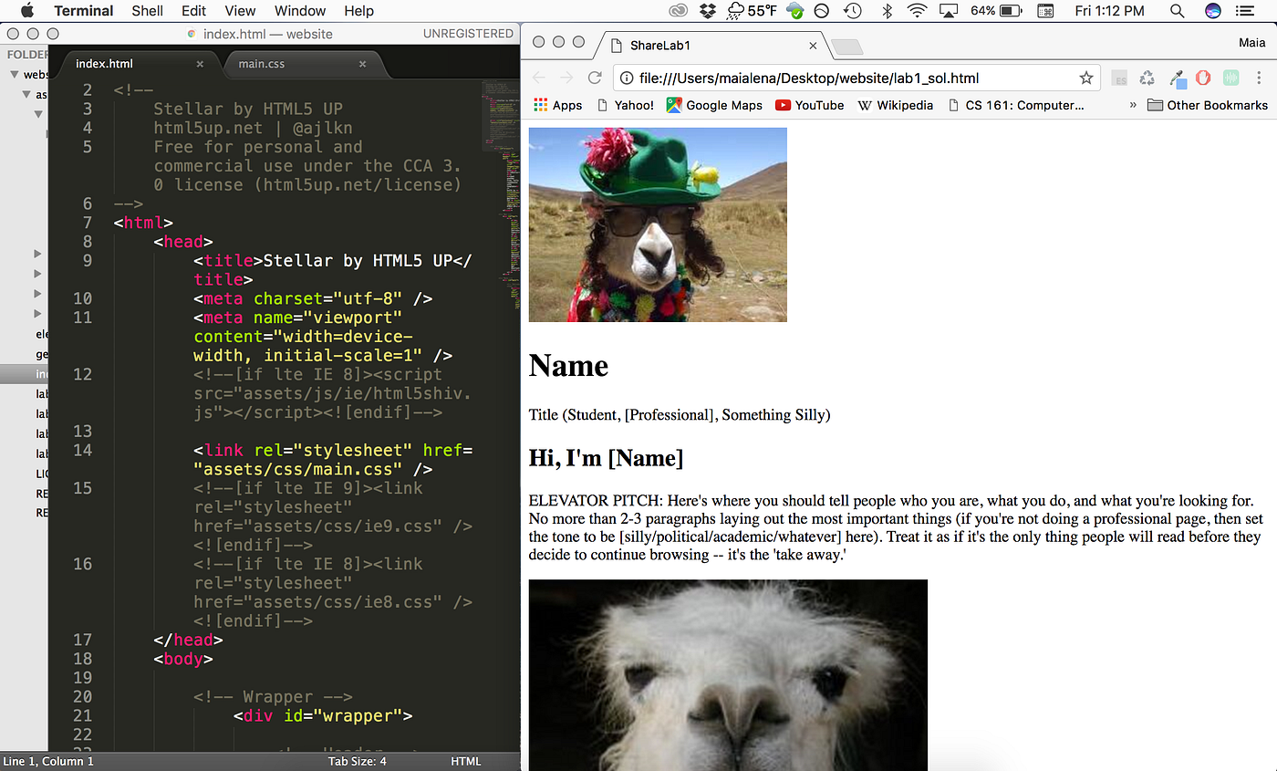Click the AdBlock extension icon
The image size is (1277, 771).
pos(1203,78)
